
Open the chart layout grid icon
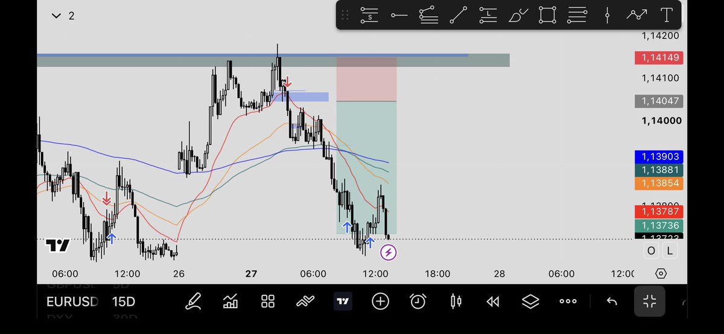pyautogui.click(x=268, y=302)
